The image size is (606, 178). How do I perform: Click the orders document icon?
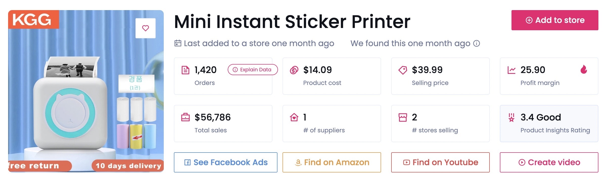pos(185,70)
